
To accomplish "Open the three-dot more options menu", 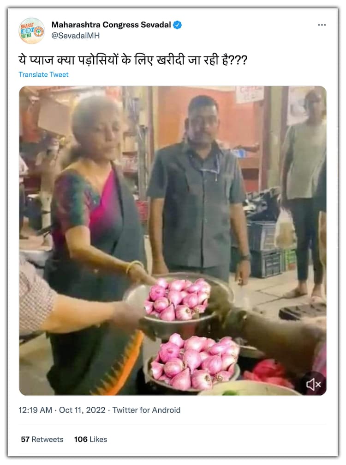I will (x=322, y=25).
